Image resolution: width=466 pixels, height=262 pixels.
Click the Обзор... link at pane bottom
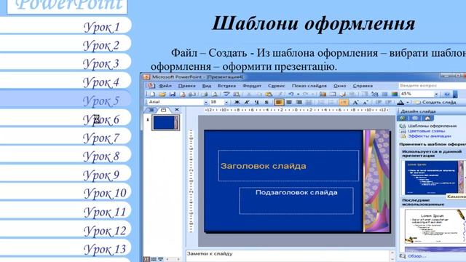[x=417, y=255]
